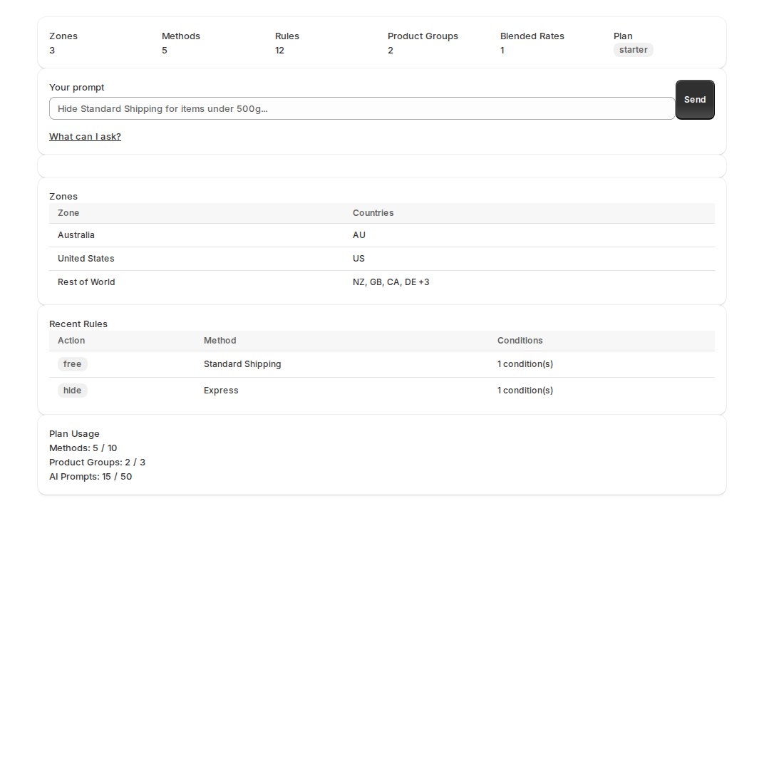The height and width of the screenshot is (764, 764).
Task: Click the Blended Rates stat
Action: (x=532, y=43)
